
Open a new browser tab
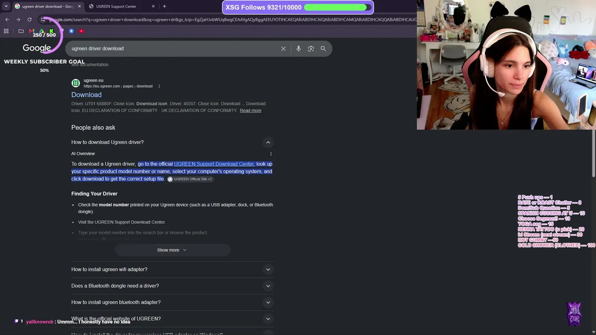(x=164, y=7)
